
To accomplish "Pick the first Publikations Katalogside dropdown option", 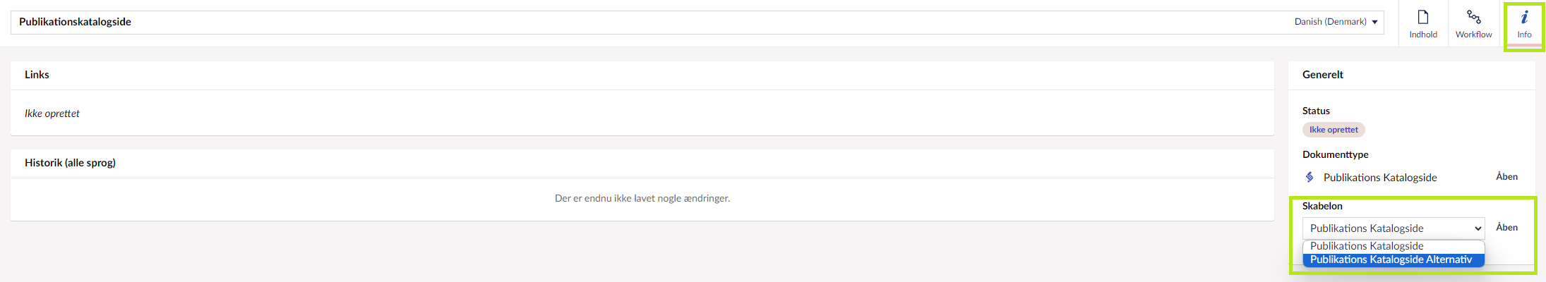I will [1367, 246].
